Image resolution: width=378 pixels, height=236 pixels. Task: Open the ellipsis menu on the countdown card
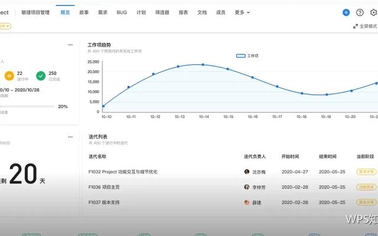pyautogui.click(x=70, y=137)
